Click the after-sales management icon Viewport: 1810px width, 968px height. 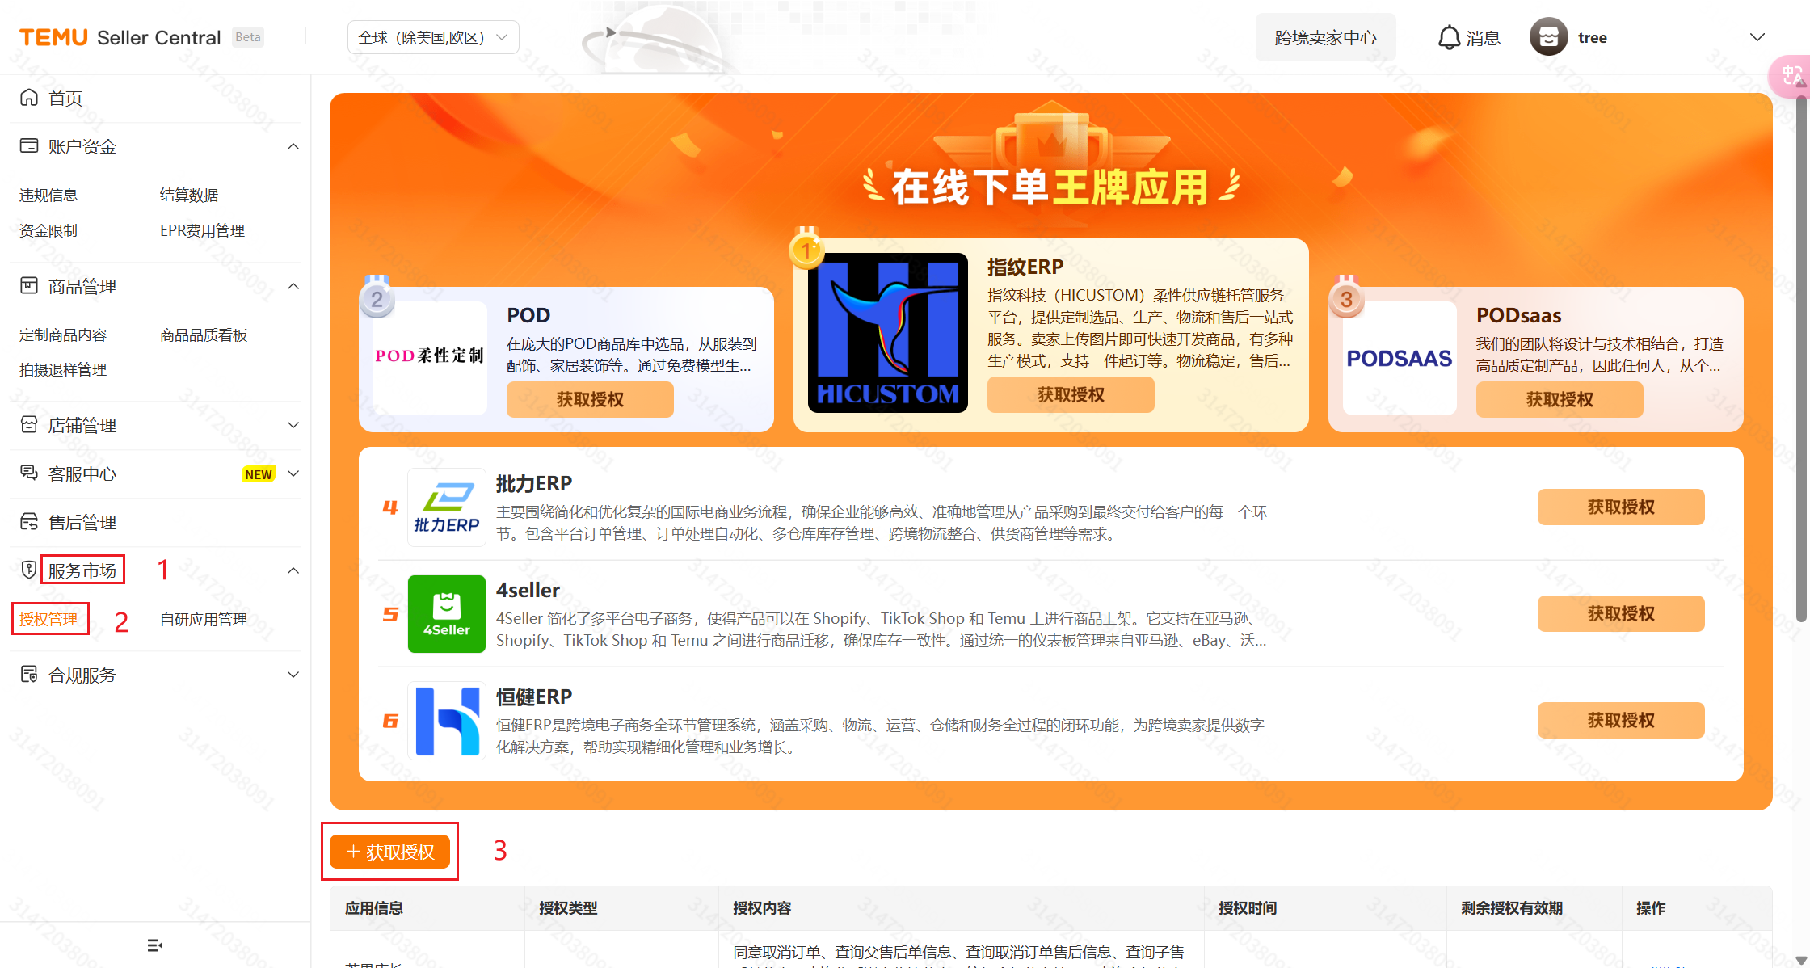(x=29, y=522)
